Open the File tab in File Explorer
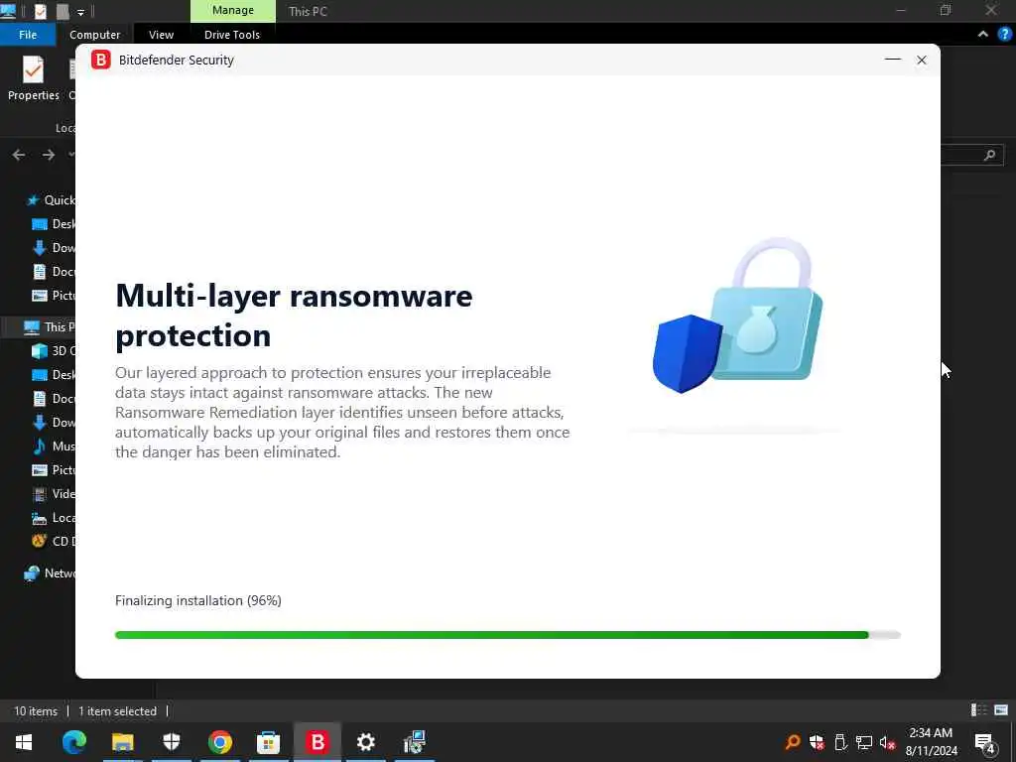 [x=28, y=35]
